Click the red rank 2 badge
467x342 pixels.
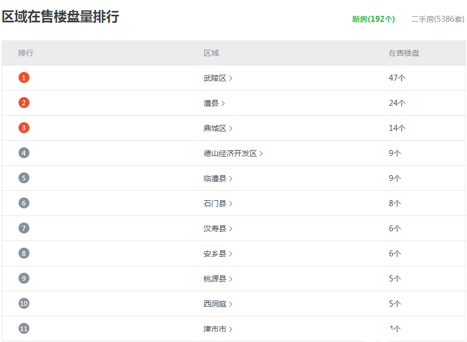click(23, 103)
